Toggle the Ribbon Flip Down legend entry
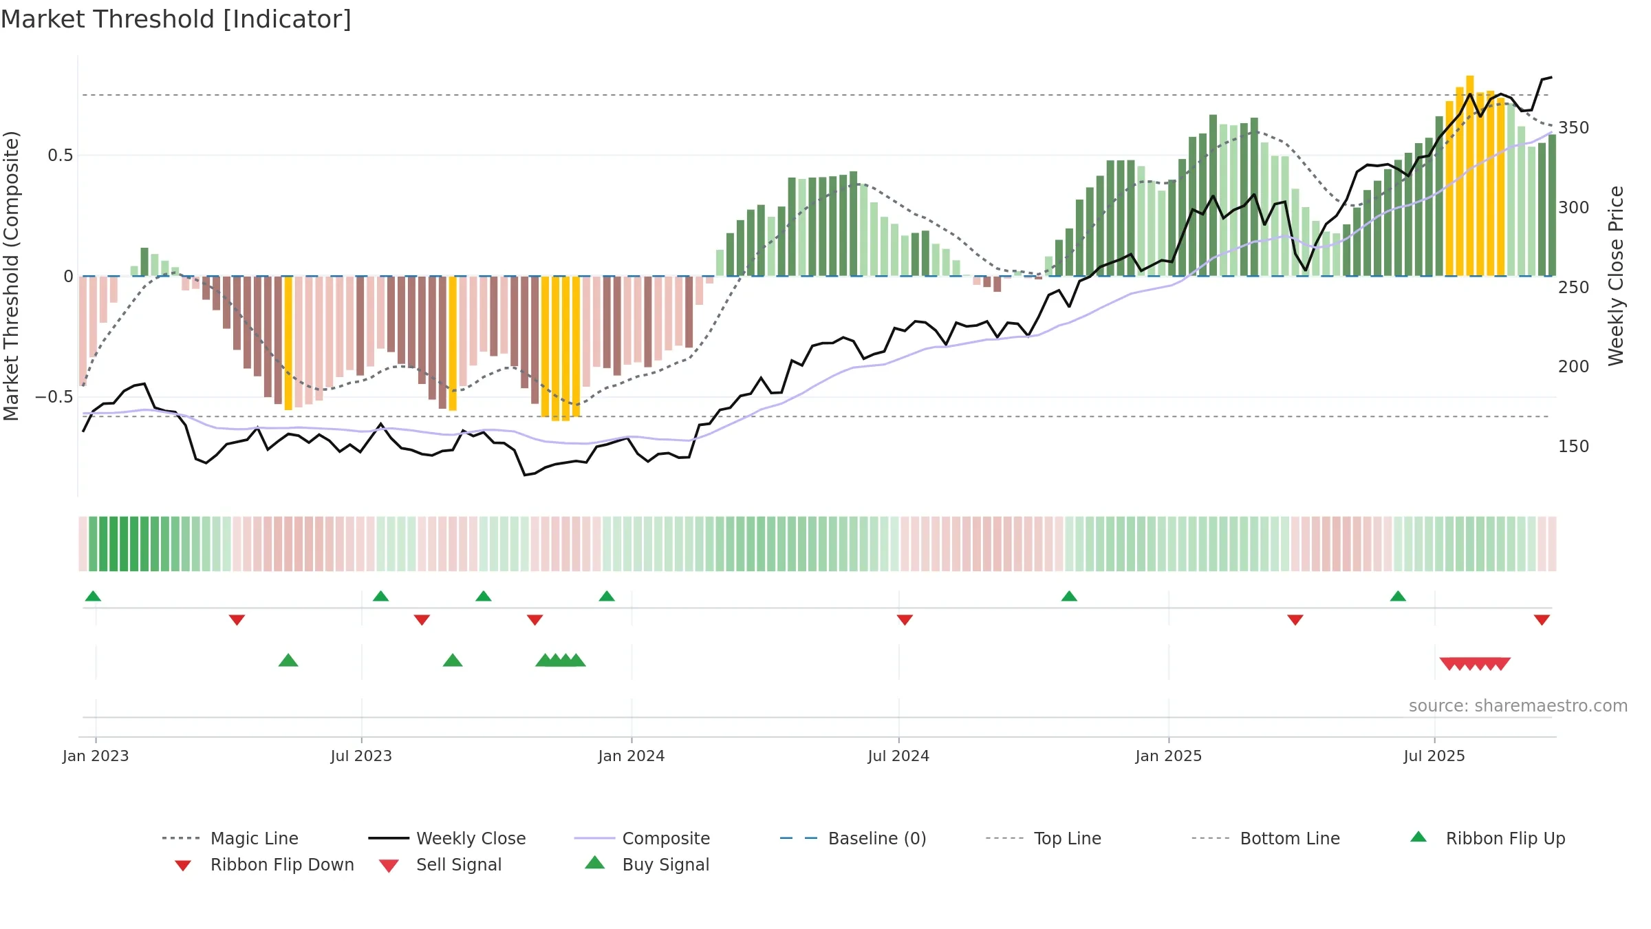Screen dimensions: 1651x929 pyautogui.click(x=263, y=864)
